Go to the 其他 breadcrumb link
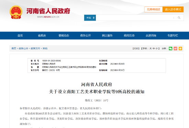189x128 pixels. [x=45, y=48]
